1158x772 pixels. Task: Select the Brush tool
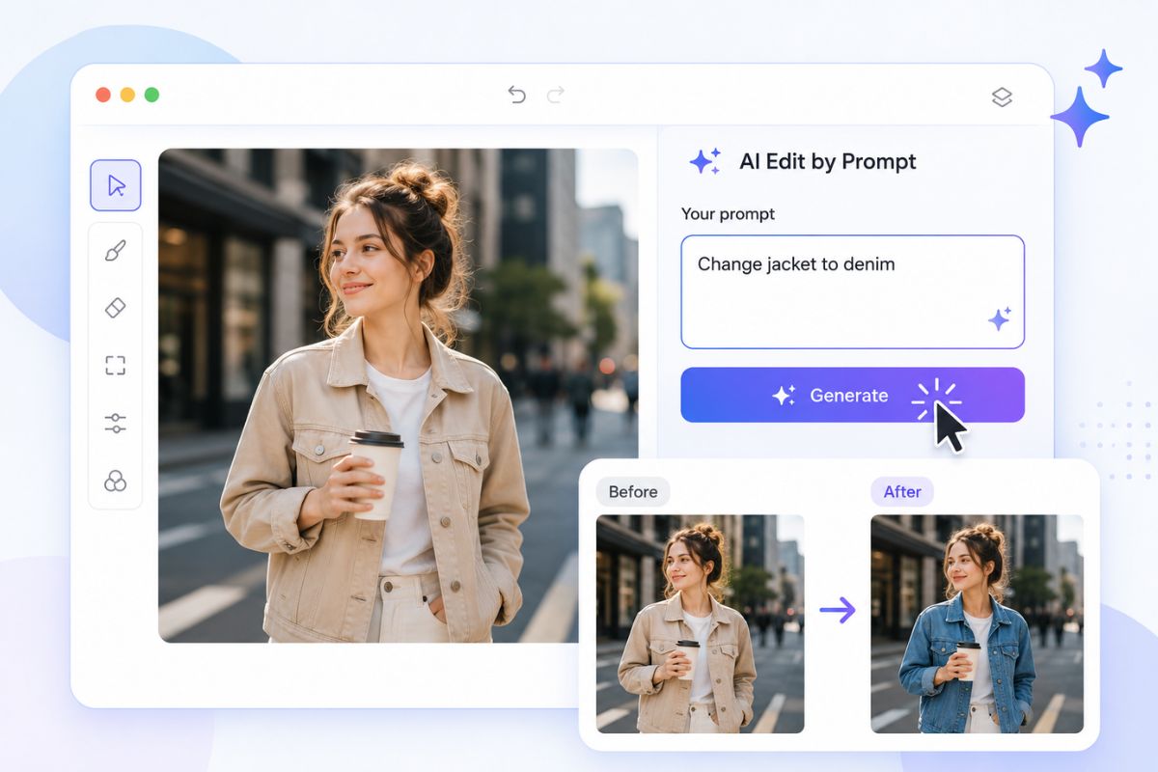pyautogui.click(x=115, y=251)
